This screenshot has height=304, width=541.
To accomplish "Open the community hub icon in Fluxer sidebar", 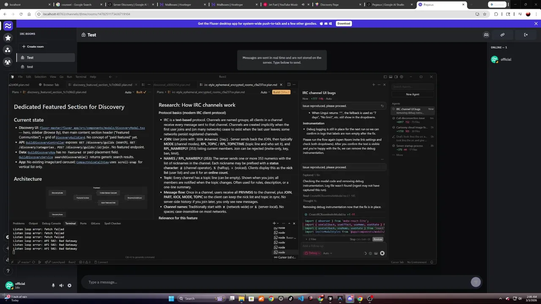I will click(x=8, y=50).
